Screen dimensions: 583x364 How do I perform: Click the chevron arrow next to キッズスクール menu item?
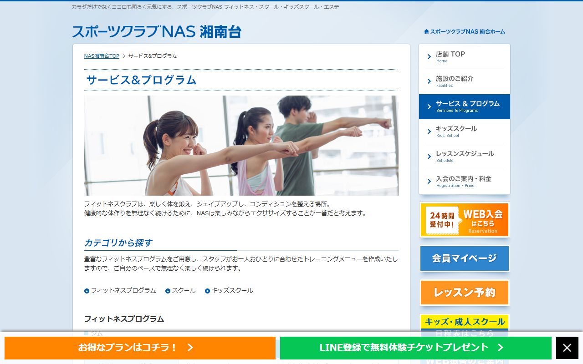(429, 131)
